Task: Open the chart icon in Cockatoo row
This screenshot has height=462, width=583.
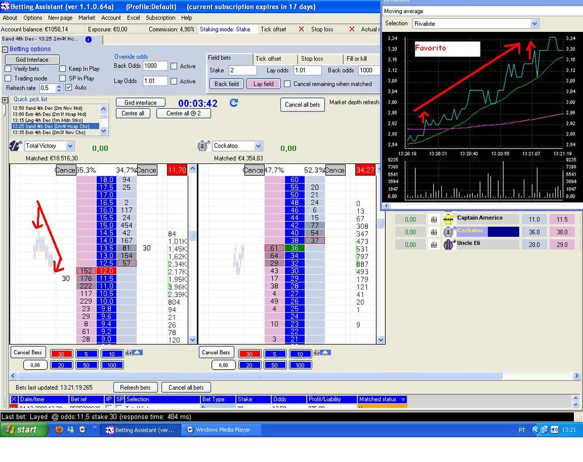Action: point(434,232)
